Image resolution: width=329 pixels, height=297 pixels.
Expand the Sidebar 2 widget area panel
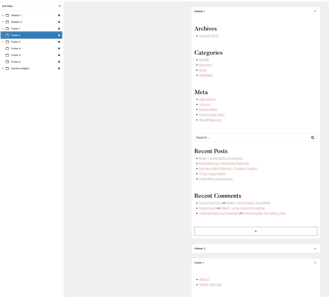[315, 249]
